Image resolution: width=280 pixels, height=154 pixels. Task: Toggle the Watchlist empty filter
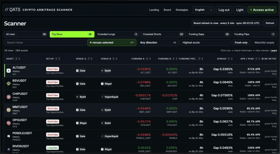click(264, 42)
